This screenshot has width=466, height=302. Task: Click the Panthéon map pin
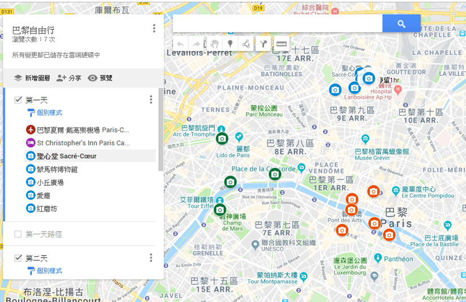(378, 257)
